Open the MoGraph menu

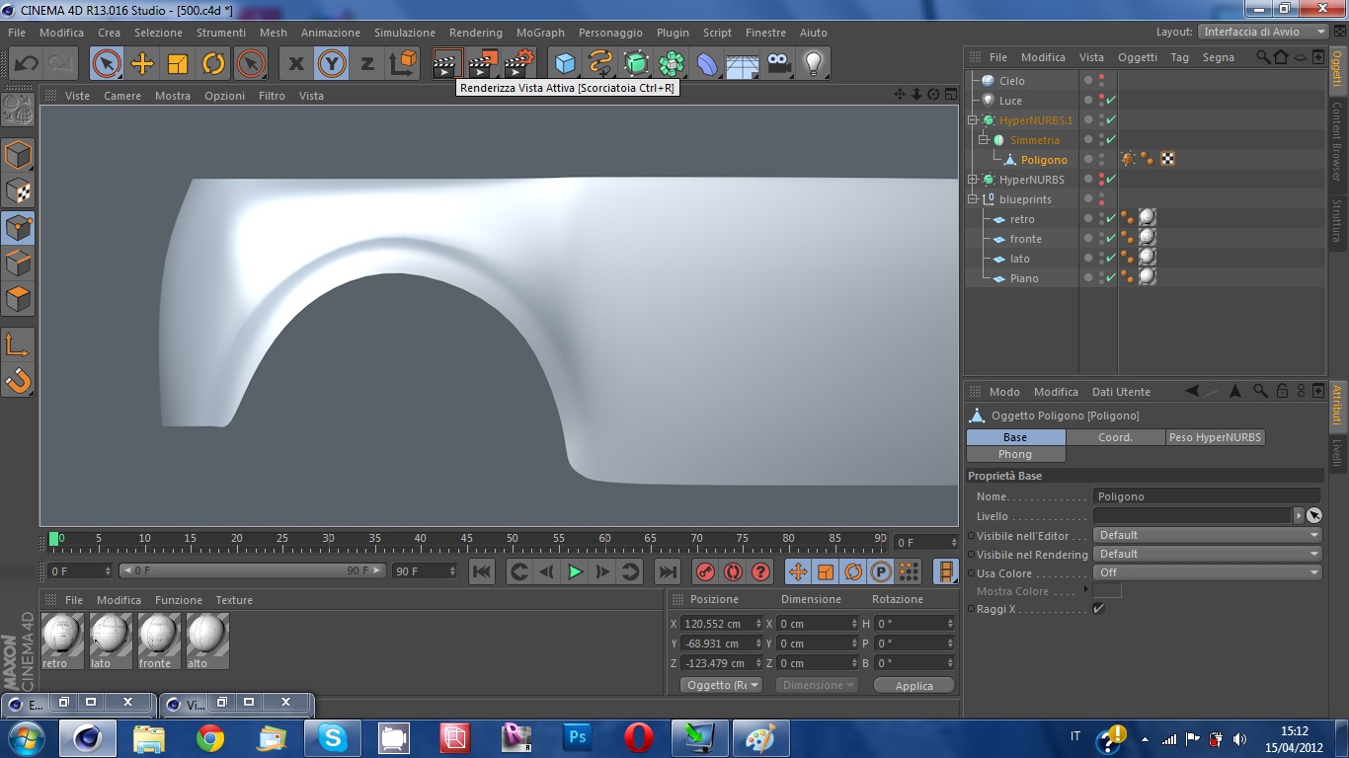(540, 33)
